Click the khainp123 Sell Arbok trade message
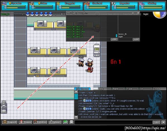Viewport: 167px width, 131px height. 105,106
